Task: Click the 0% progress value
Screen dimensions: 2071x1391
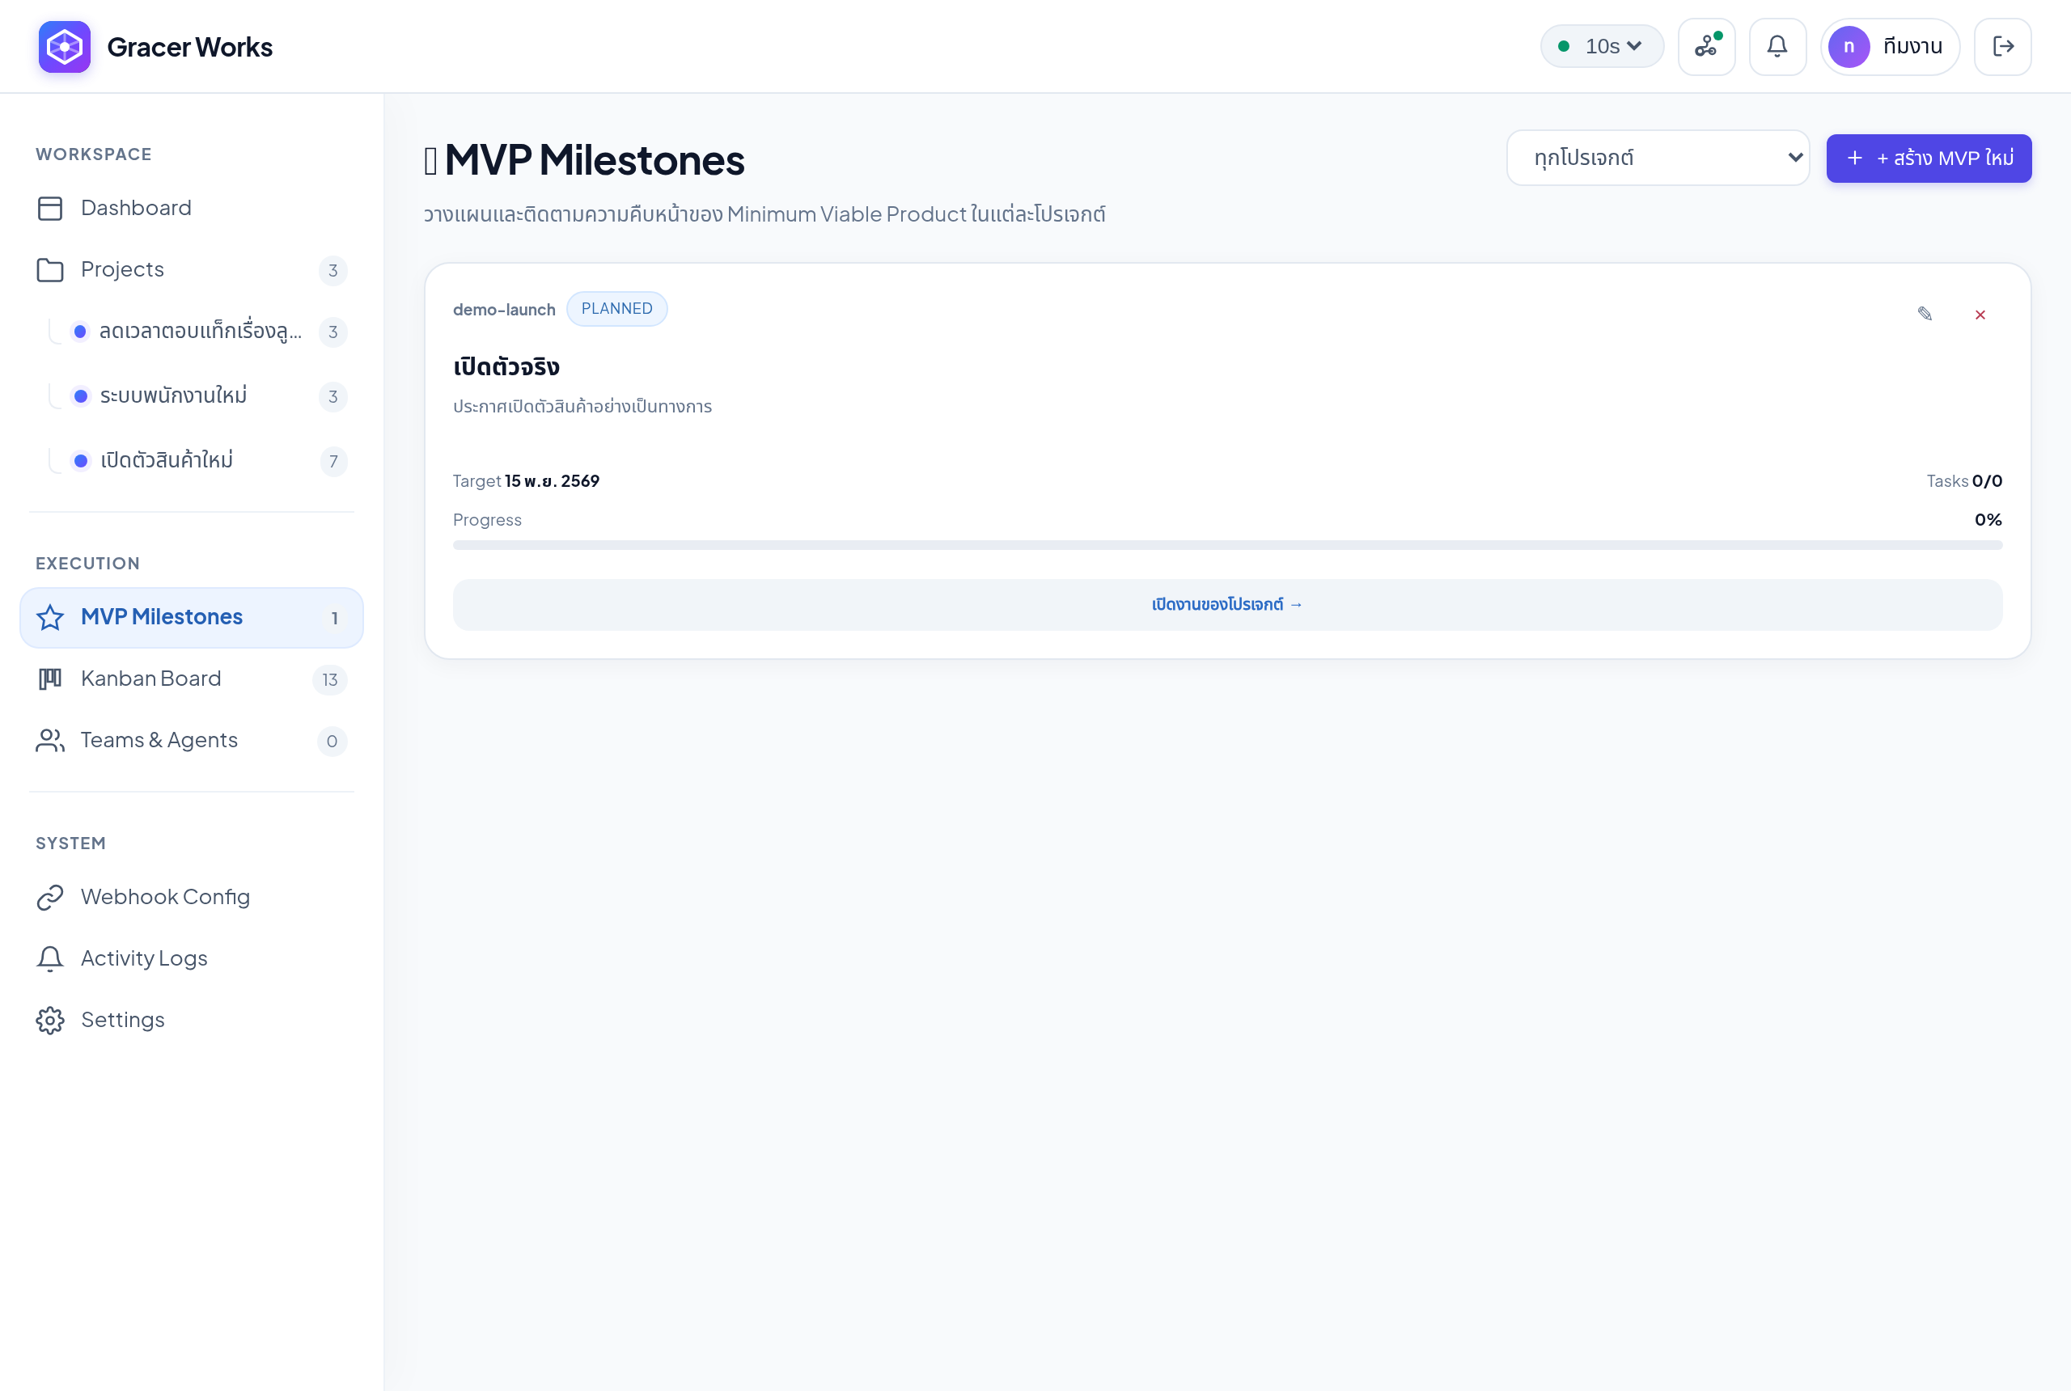Action: 1988,520
